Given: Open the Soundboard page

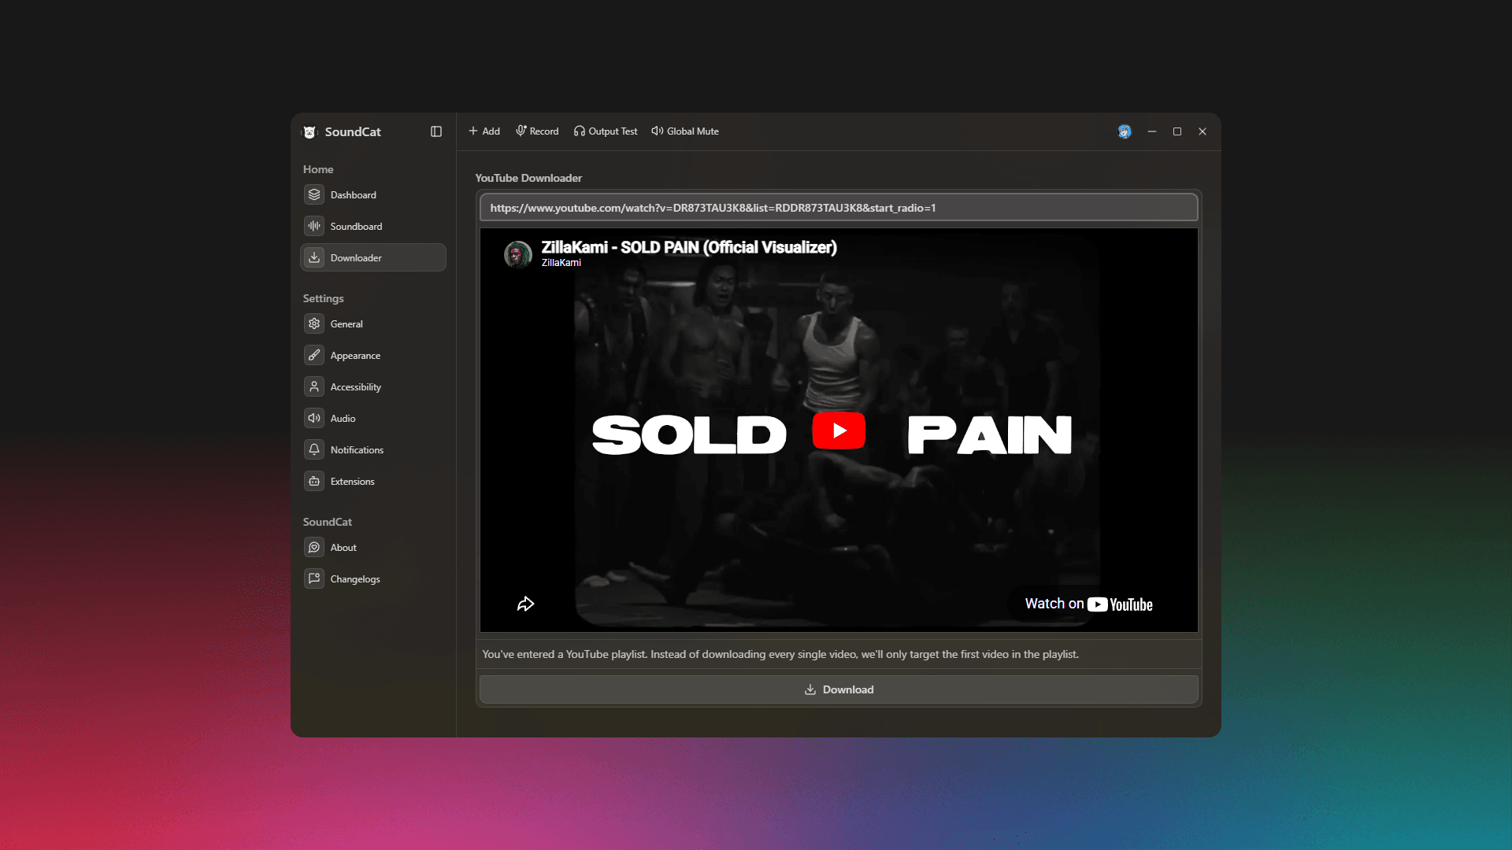Looking at the screenshot, I should pyautogui.click(x=373, y=226).
